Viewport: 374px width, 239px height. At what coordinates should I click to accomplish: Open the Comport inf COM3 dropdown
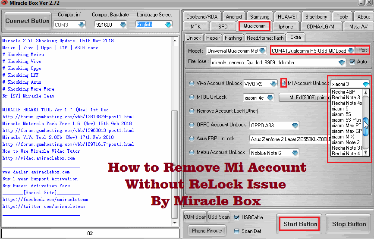click(x=82, y=25)
